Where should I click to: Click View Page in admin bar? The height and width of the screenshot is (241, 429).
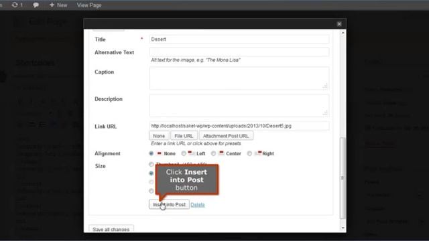pos(89,5)
